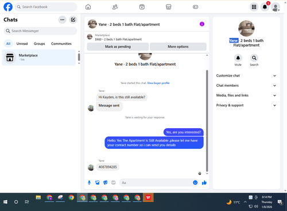The width and height of the screenshot is (287, 211).
Task: Open the Marketplace icon in top navigation
Action: 169,7
